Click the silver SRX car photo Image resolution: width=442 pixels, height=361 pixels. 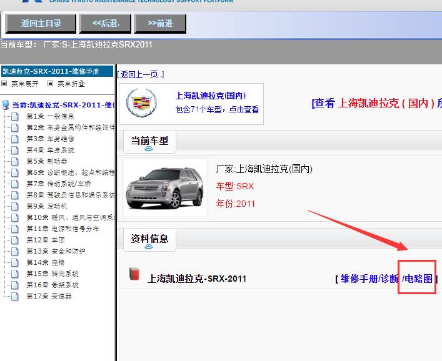tap(165, 188)
